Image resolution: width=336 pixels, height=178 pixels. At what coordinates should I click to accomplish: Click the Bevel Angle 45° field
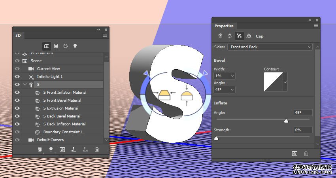[x=221, y=90]
